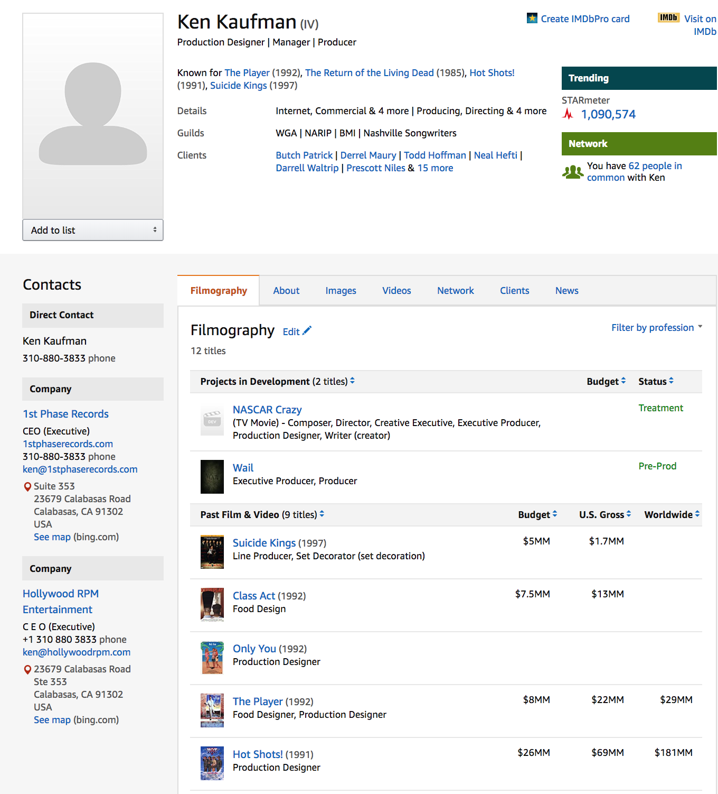Switch to the News tab

(x=566, y=290)
